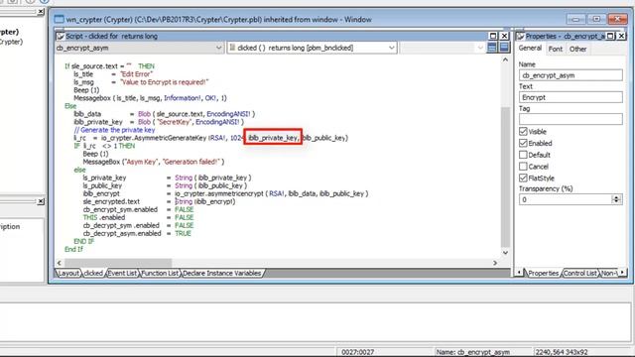Open the cb_encrypt_asym control dropdown
The width and height of the screenshot is (635, 357).
coord(218,48)
